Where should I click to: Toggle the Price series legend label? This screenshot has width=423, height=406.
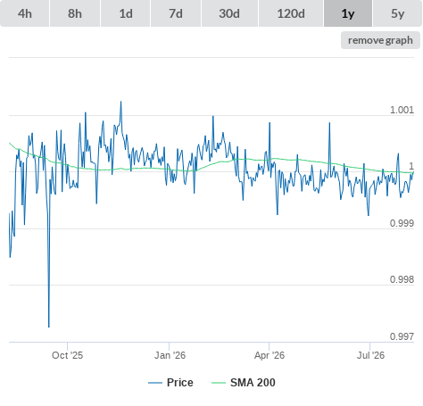click(180, 383)
